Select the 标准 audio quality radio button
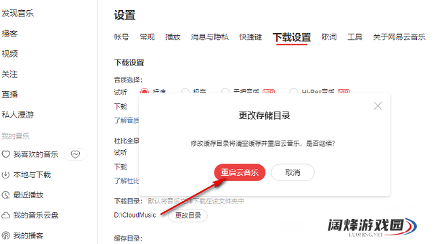 pos(144,91)
